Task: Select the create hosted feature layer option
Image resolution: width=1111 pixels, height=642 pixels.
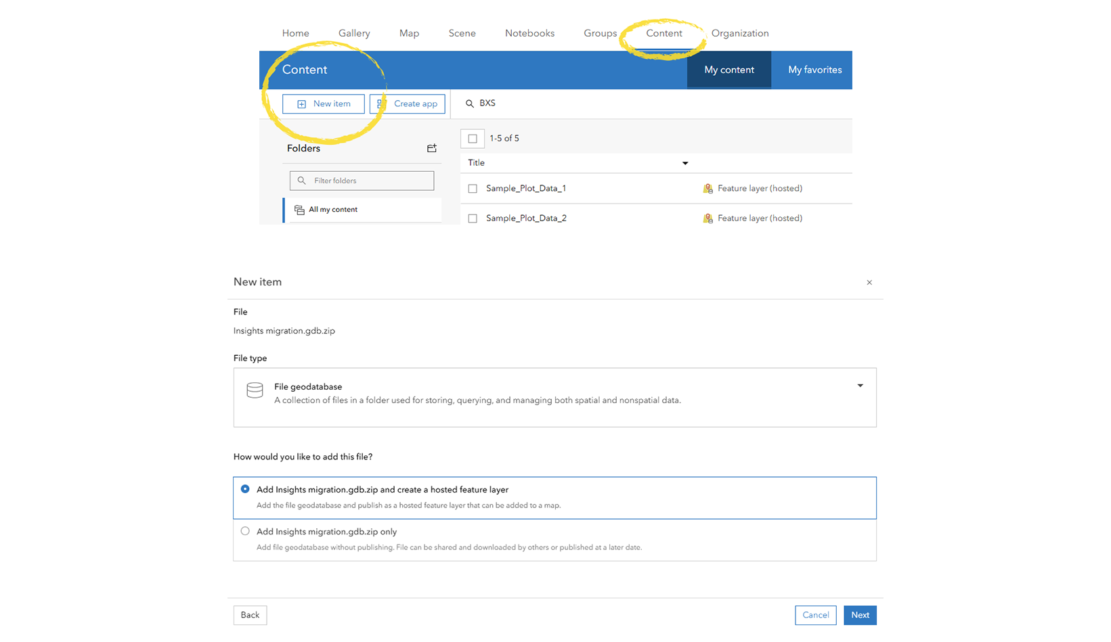Action: point(245,489)
